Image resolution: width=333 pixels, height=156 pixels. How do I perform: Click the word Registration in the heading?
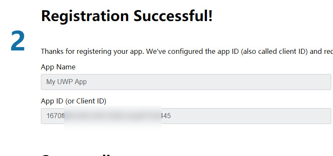85,16
